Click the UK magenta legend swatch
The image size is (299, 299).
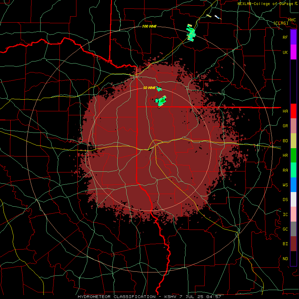tap(293, 52)
